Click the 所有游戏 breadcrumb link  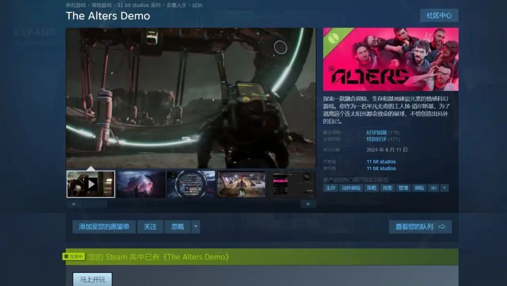tap(76, 5)
